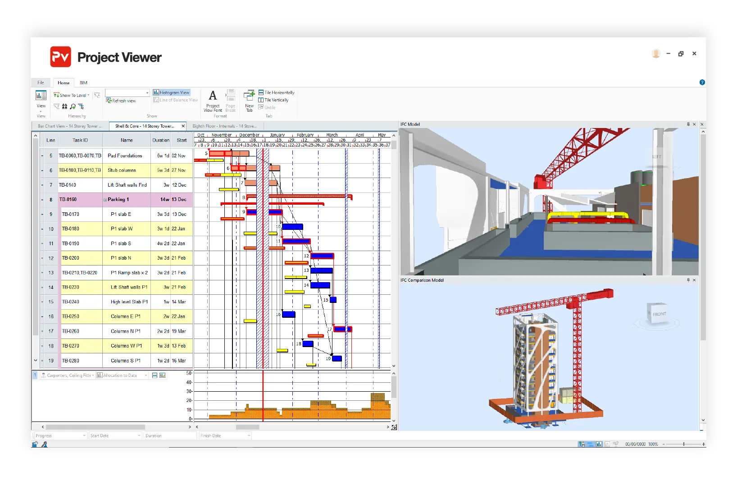Viewport: 737px width, 485px height.
Task: Click the user profile avatar
Action: point(656,54)
